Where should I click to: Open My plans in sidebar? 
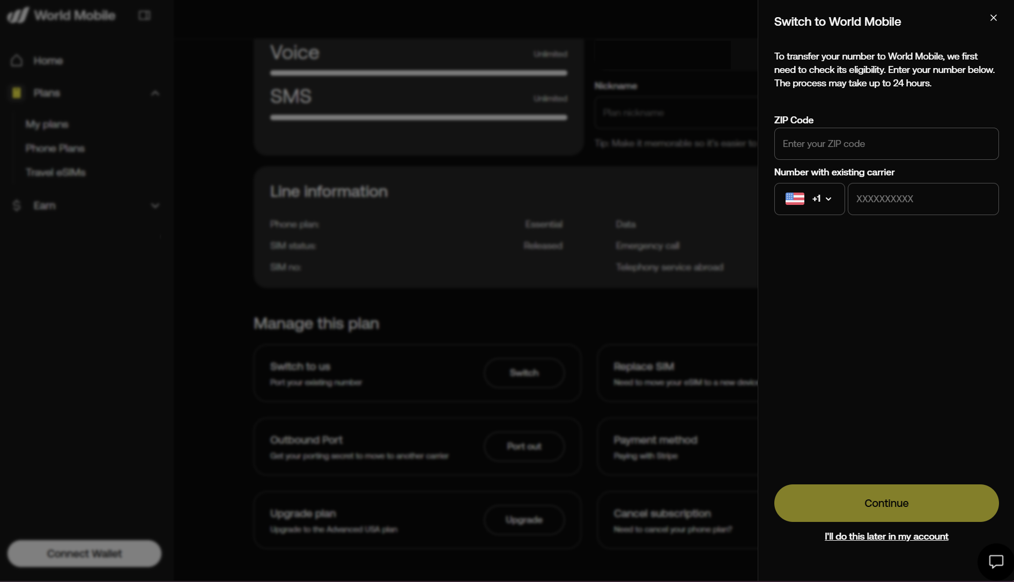[x=47, y=124]
